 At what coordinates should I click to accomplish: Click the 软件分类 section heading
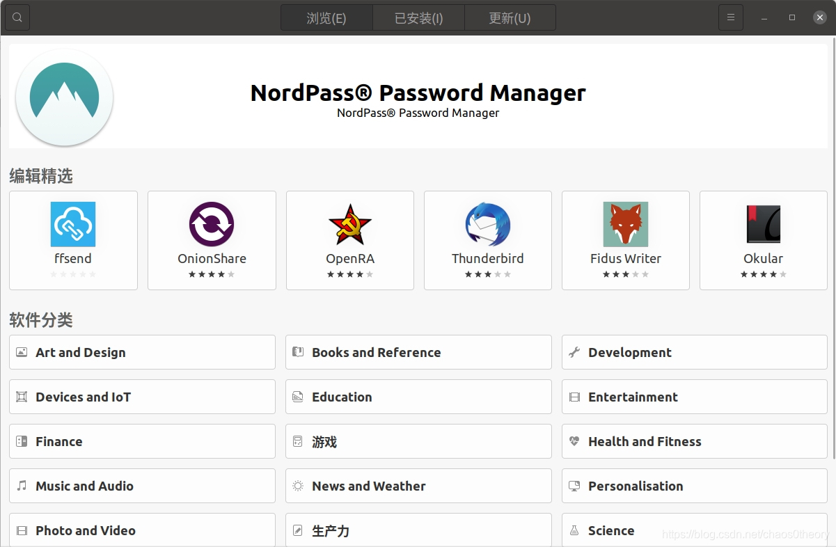coord(41,320)
